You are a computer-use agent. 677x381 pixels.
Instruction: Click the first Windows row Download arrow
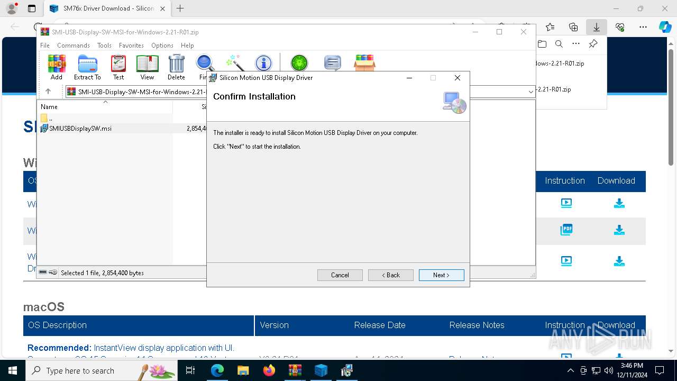(x=619, y=203)
